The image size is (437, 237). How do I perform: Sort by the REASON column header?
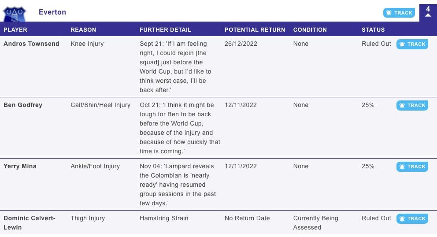(83, 30)
